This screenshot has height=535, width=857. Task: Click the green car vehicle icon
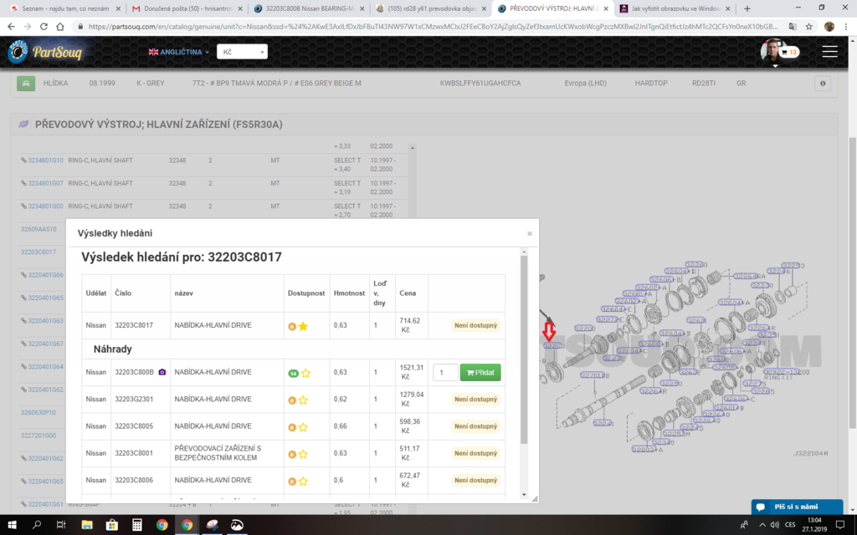[x=26, y=83]
